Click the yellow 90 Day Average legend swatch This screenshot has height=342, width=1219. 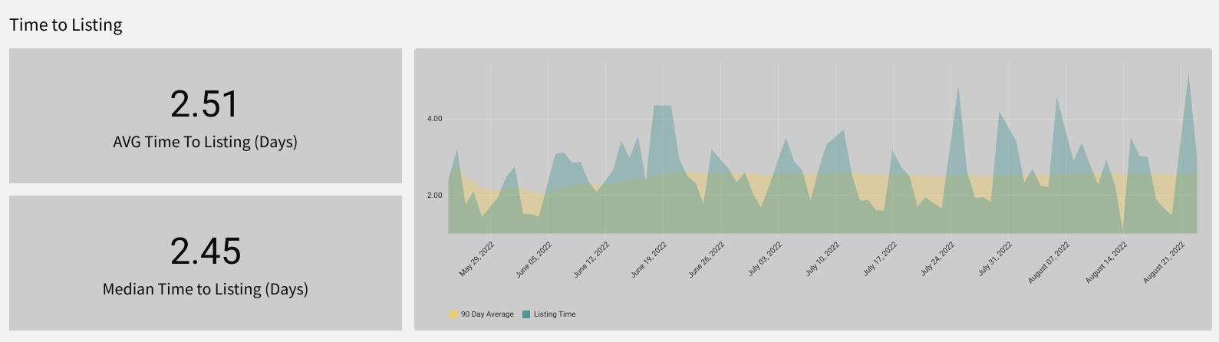coord(453,314)
